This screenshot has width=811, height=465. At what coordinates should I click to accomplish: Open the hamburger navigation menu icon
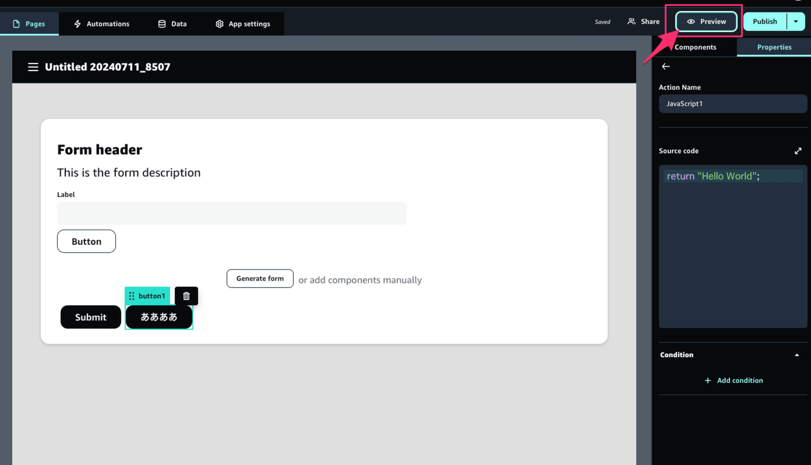[x=33, y=67]
